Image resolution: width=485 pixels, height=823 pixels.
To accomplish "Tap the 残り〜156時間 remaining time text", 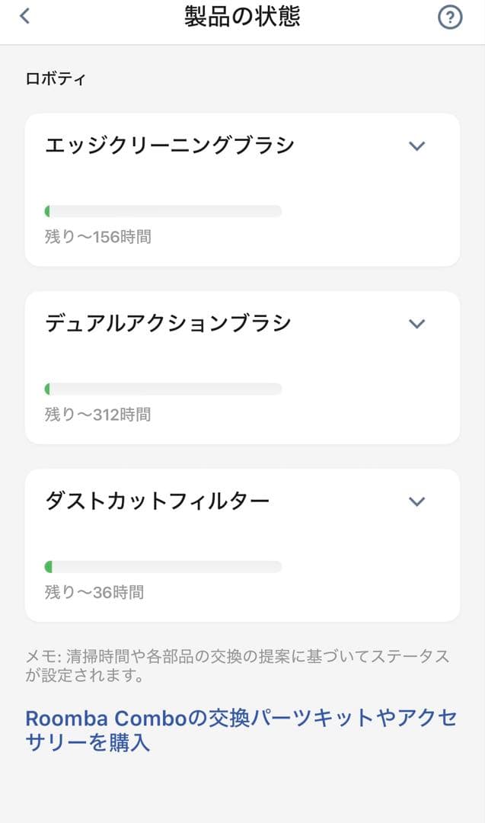I will tap(97, 237).
